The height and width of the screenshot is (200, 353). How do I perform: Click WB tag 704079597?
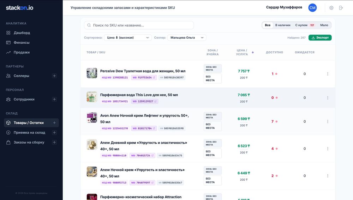tap(142, 183)
